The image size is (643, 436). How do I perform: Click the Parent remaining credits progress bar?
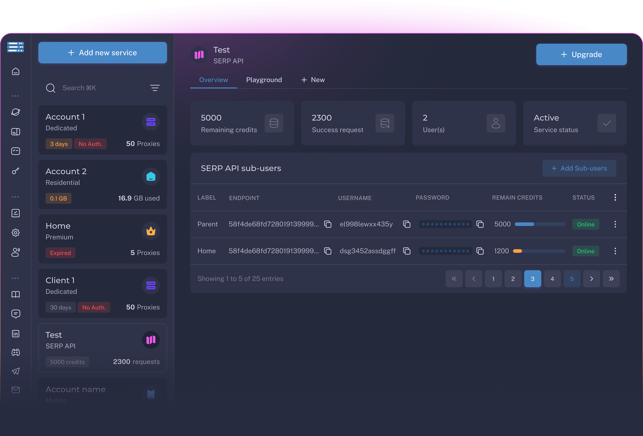click(x=540, y=224)
